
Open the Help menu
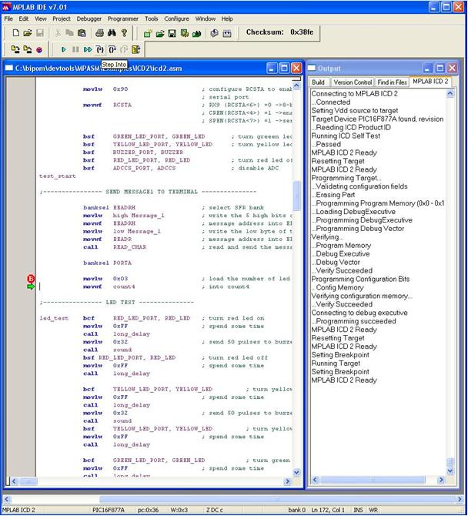coord(227,18)
